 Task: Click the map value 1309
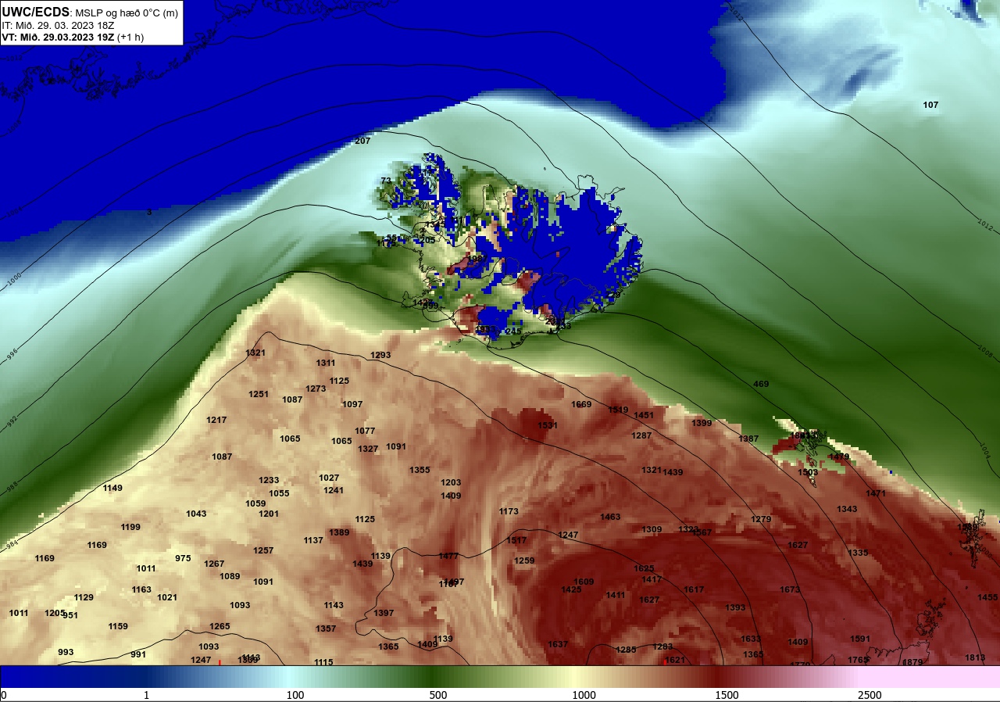click(x=652, y=529)
